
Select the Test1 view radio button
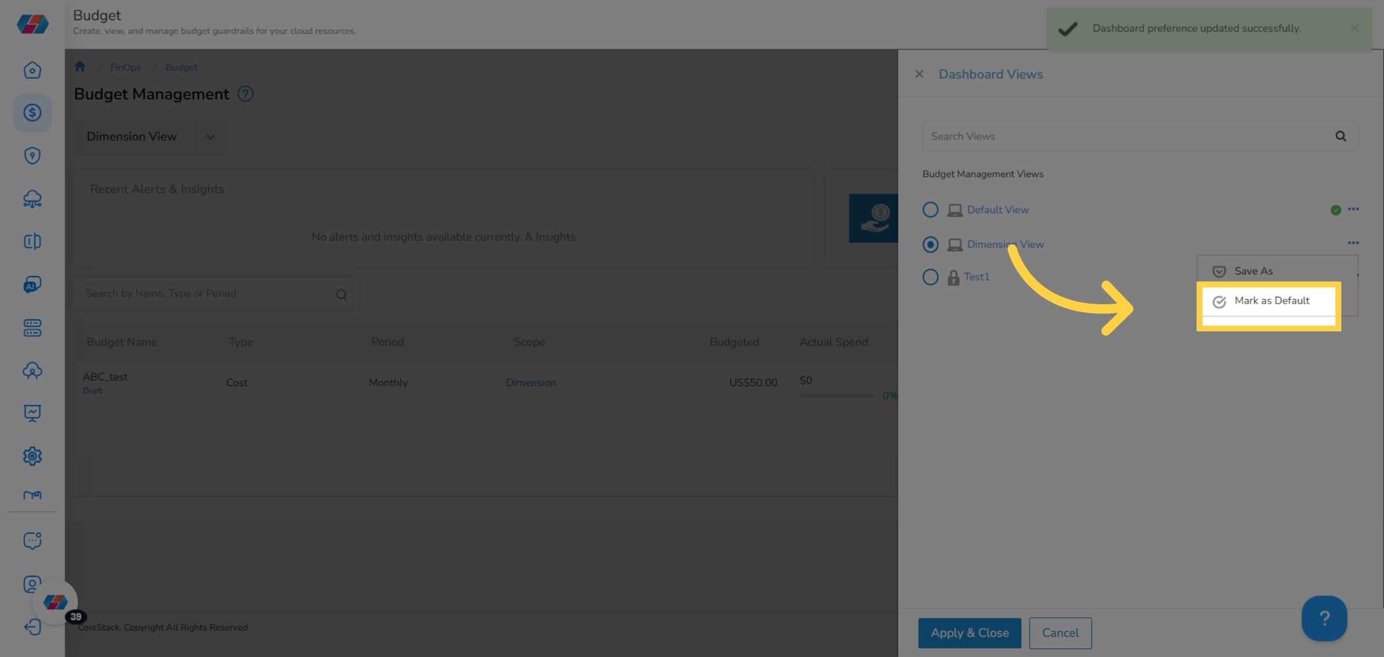coord(930,277)
